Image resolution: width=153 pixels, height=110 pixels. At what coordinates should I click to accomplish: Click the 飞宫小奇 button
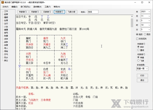[72, 12]
